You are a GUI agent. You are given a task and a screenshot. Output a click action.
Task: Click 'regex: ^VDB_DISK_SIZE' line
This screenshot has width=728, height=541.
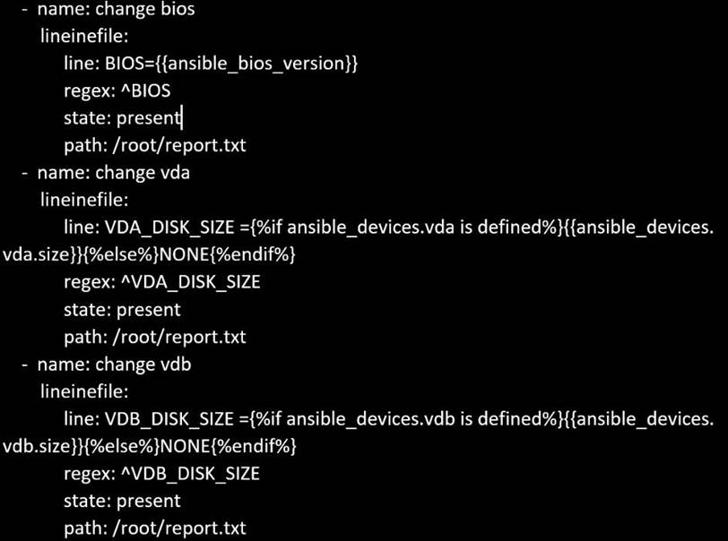click(162, 474)
